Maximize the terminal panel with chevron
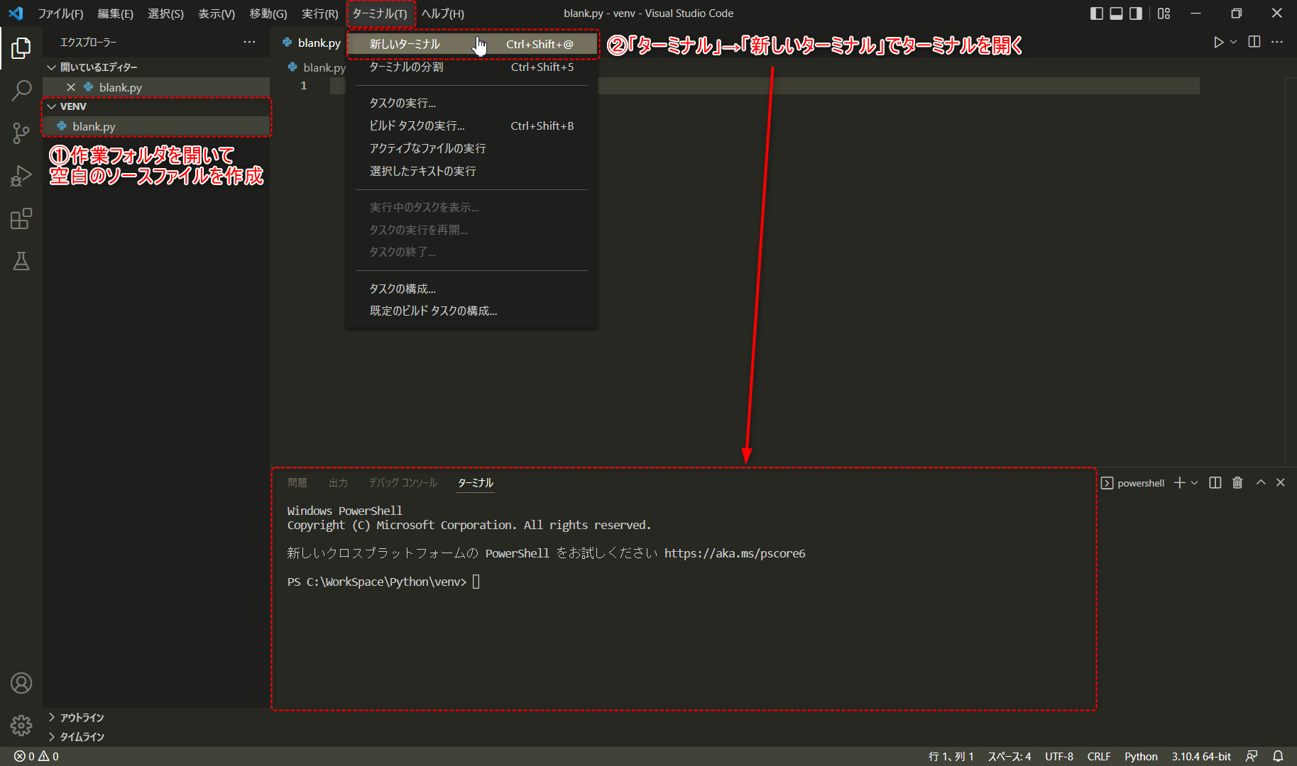1297x766 pixels. pyautogui.click(x=1261, y=482)
